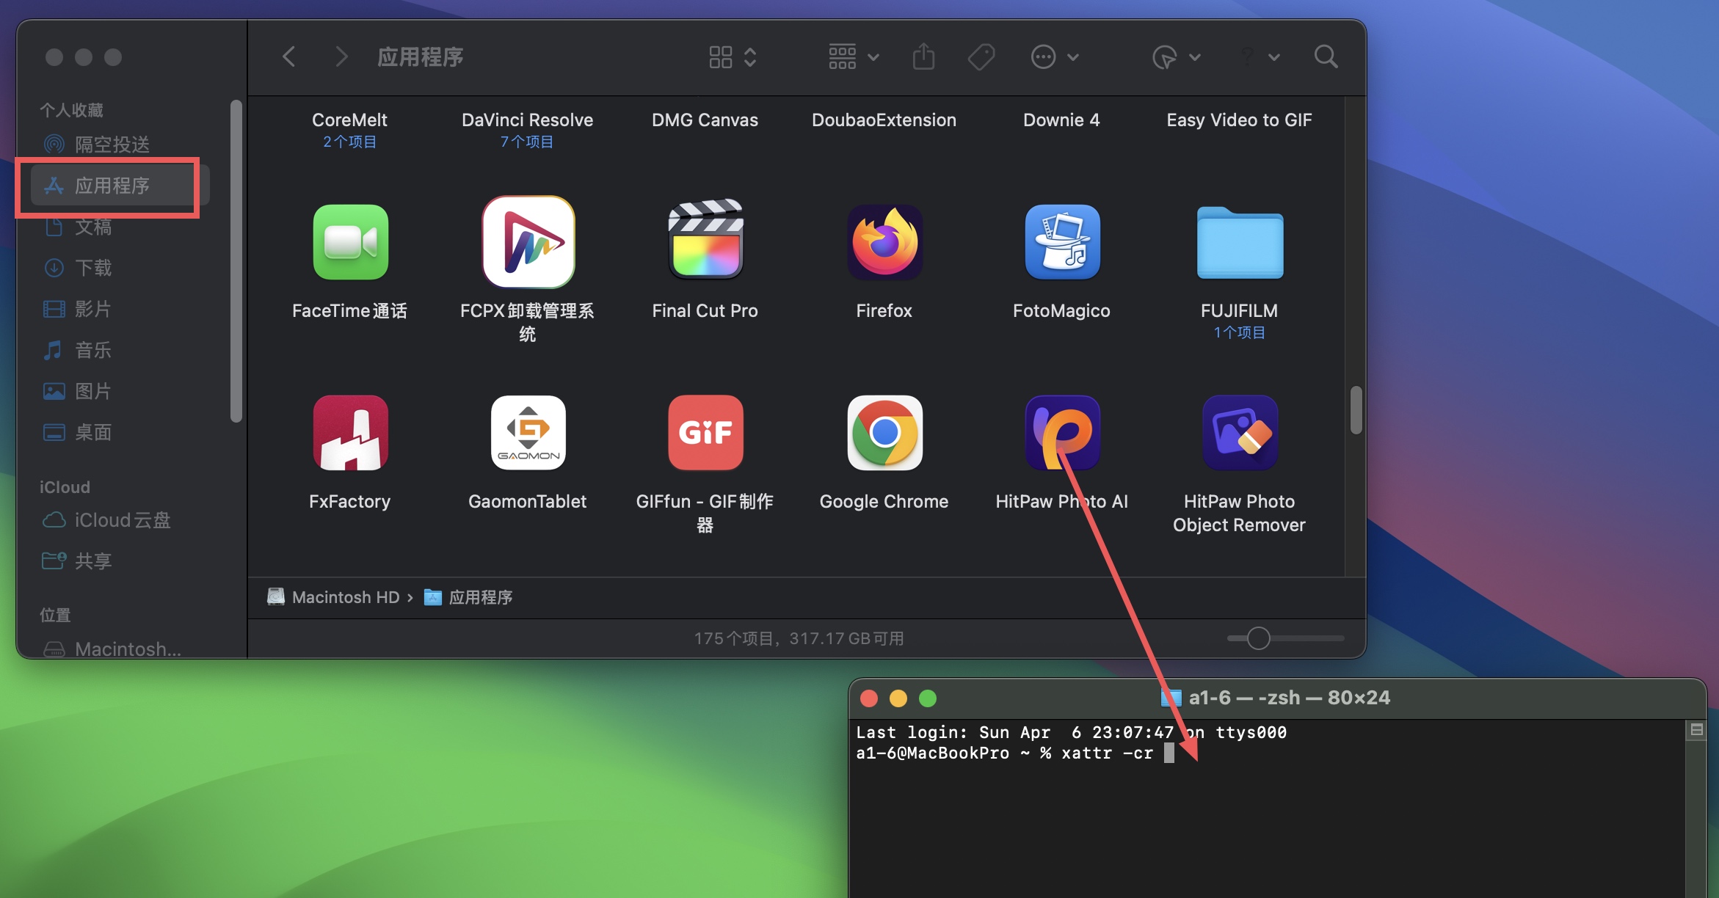Click the Terminal scrollback marker icon
Image resolution: width=1719 pixels, height=898 pixels.
click(1696, 730)
